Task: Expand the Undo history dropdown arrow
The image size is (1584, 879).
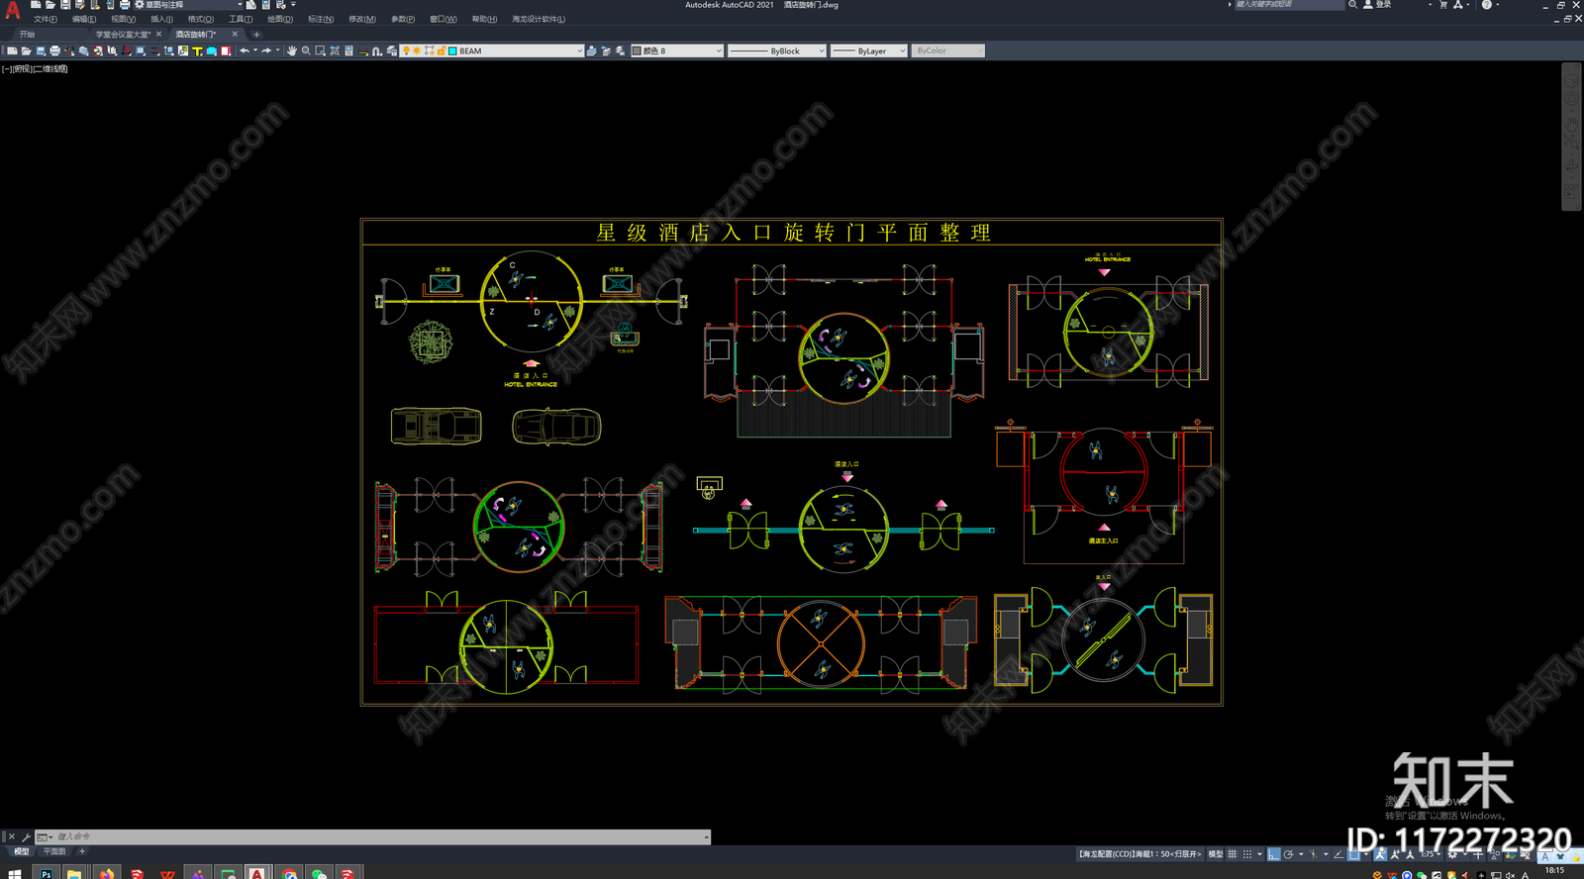Action: point(255,50)
